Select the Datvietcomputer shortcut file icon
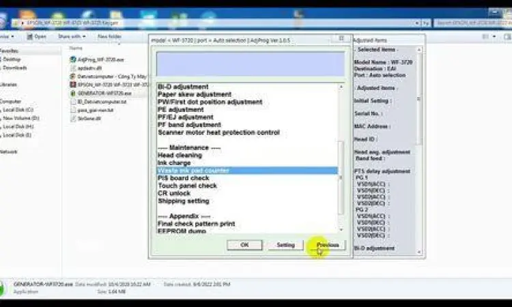 click(73, 76)
